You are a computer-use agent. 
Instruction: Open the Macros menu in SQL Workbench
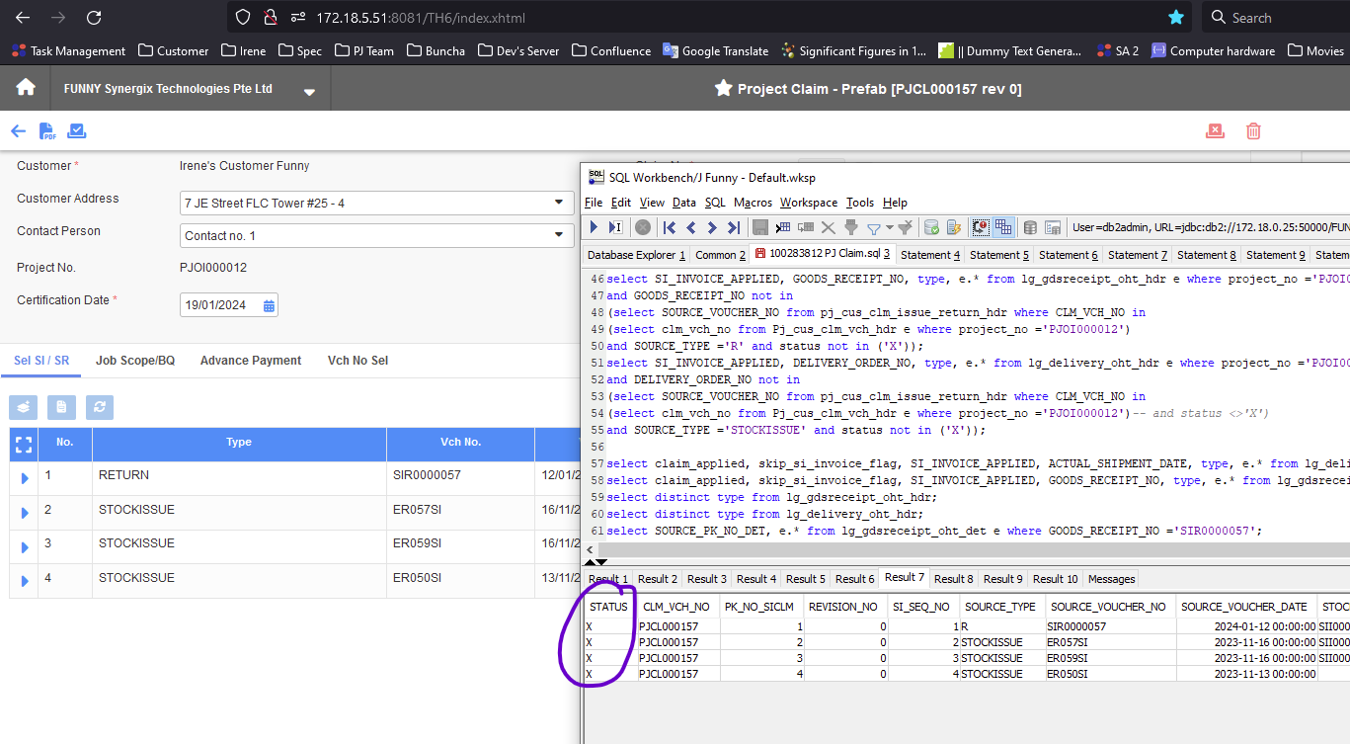pyautogui.click(x=753, y=203)
